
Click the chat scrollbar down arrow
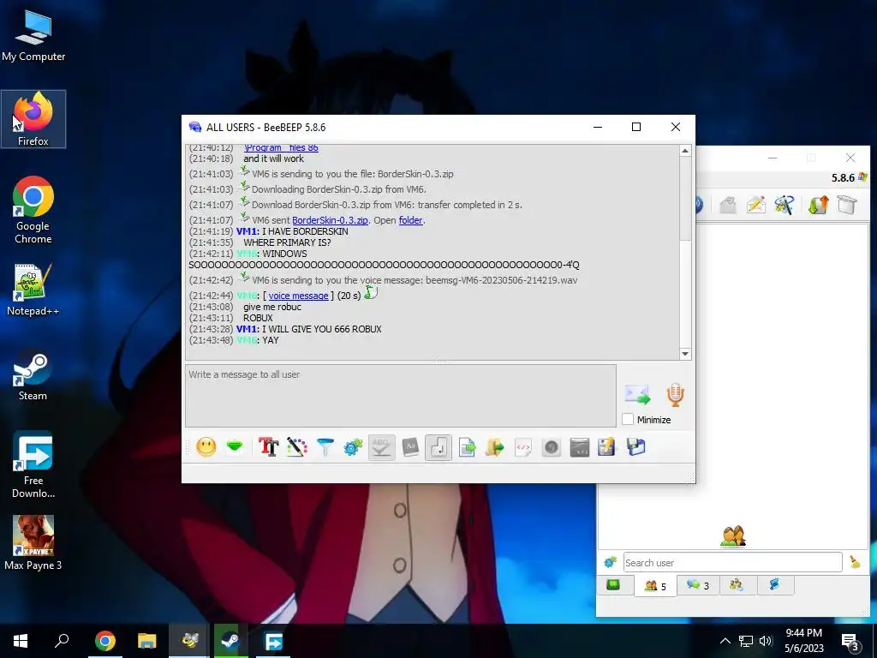[x=685, y=354]
